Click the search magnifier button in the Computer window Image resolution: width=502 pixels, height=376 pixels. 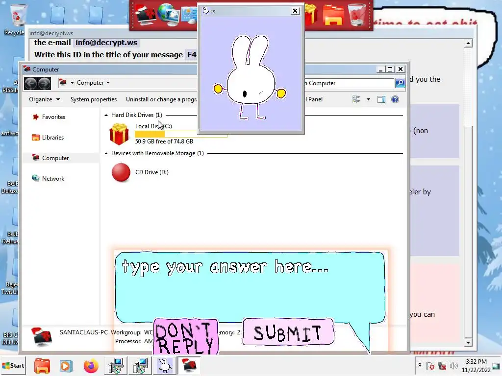tap(400, 83)
